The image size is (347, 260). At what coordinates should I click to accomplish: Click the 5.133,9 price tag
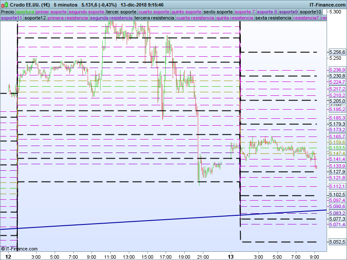click(x=337, y=166)
